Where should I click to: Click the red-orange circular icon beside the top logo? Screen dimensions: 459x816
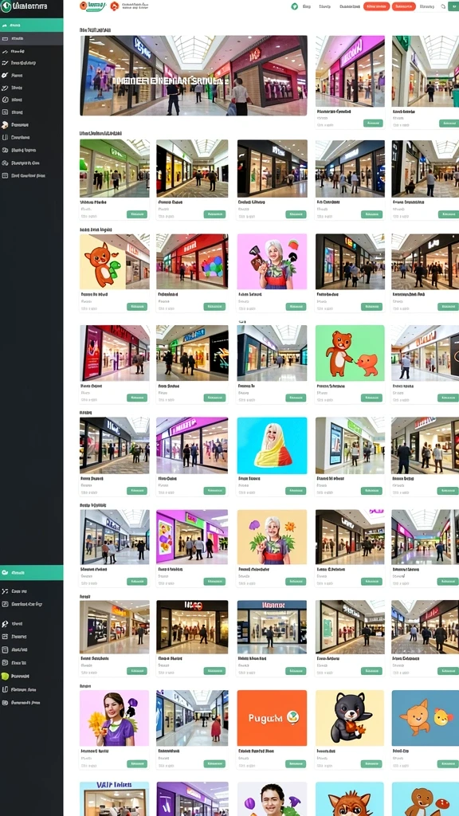tap(115, 6)
